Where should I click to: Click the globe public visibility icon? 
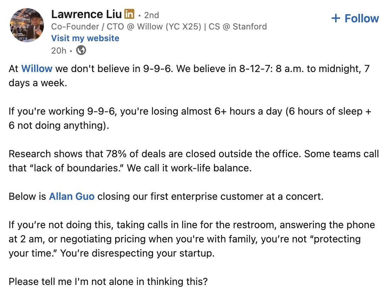click(81, 51)
